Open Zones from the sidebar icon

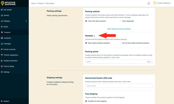[x=2, y=27]
